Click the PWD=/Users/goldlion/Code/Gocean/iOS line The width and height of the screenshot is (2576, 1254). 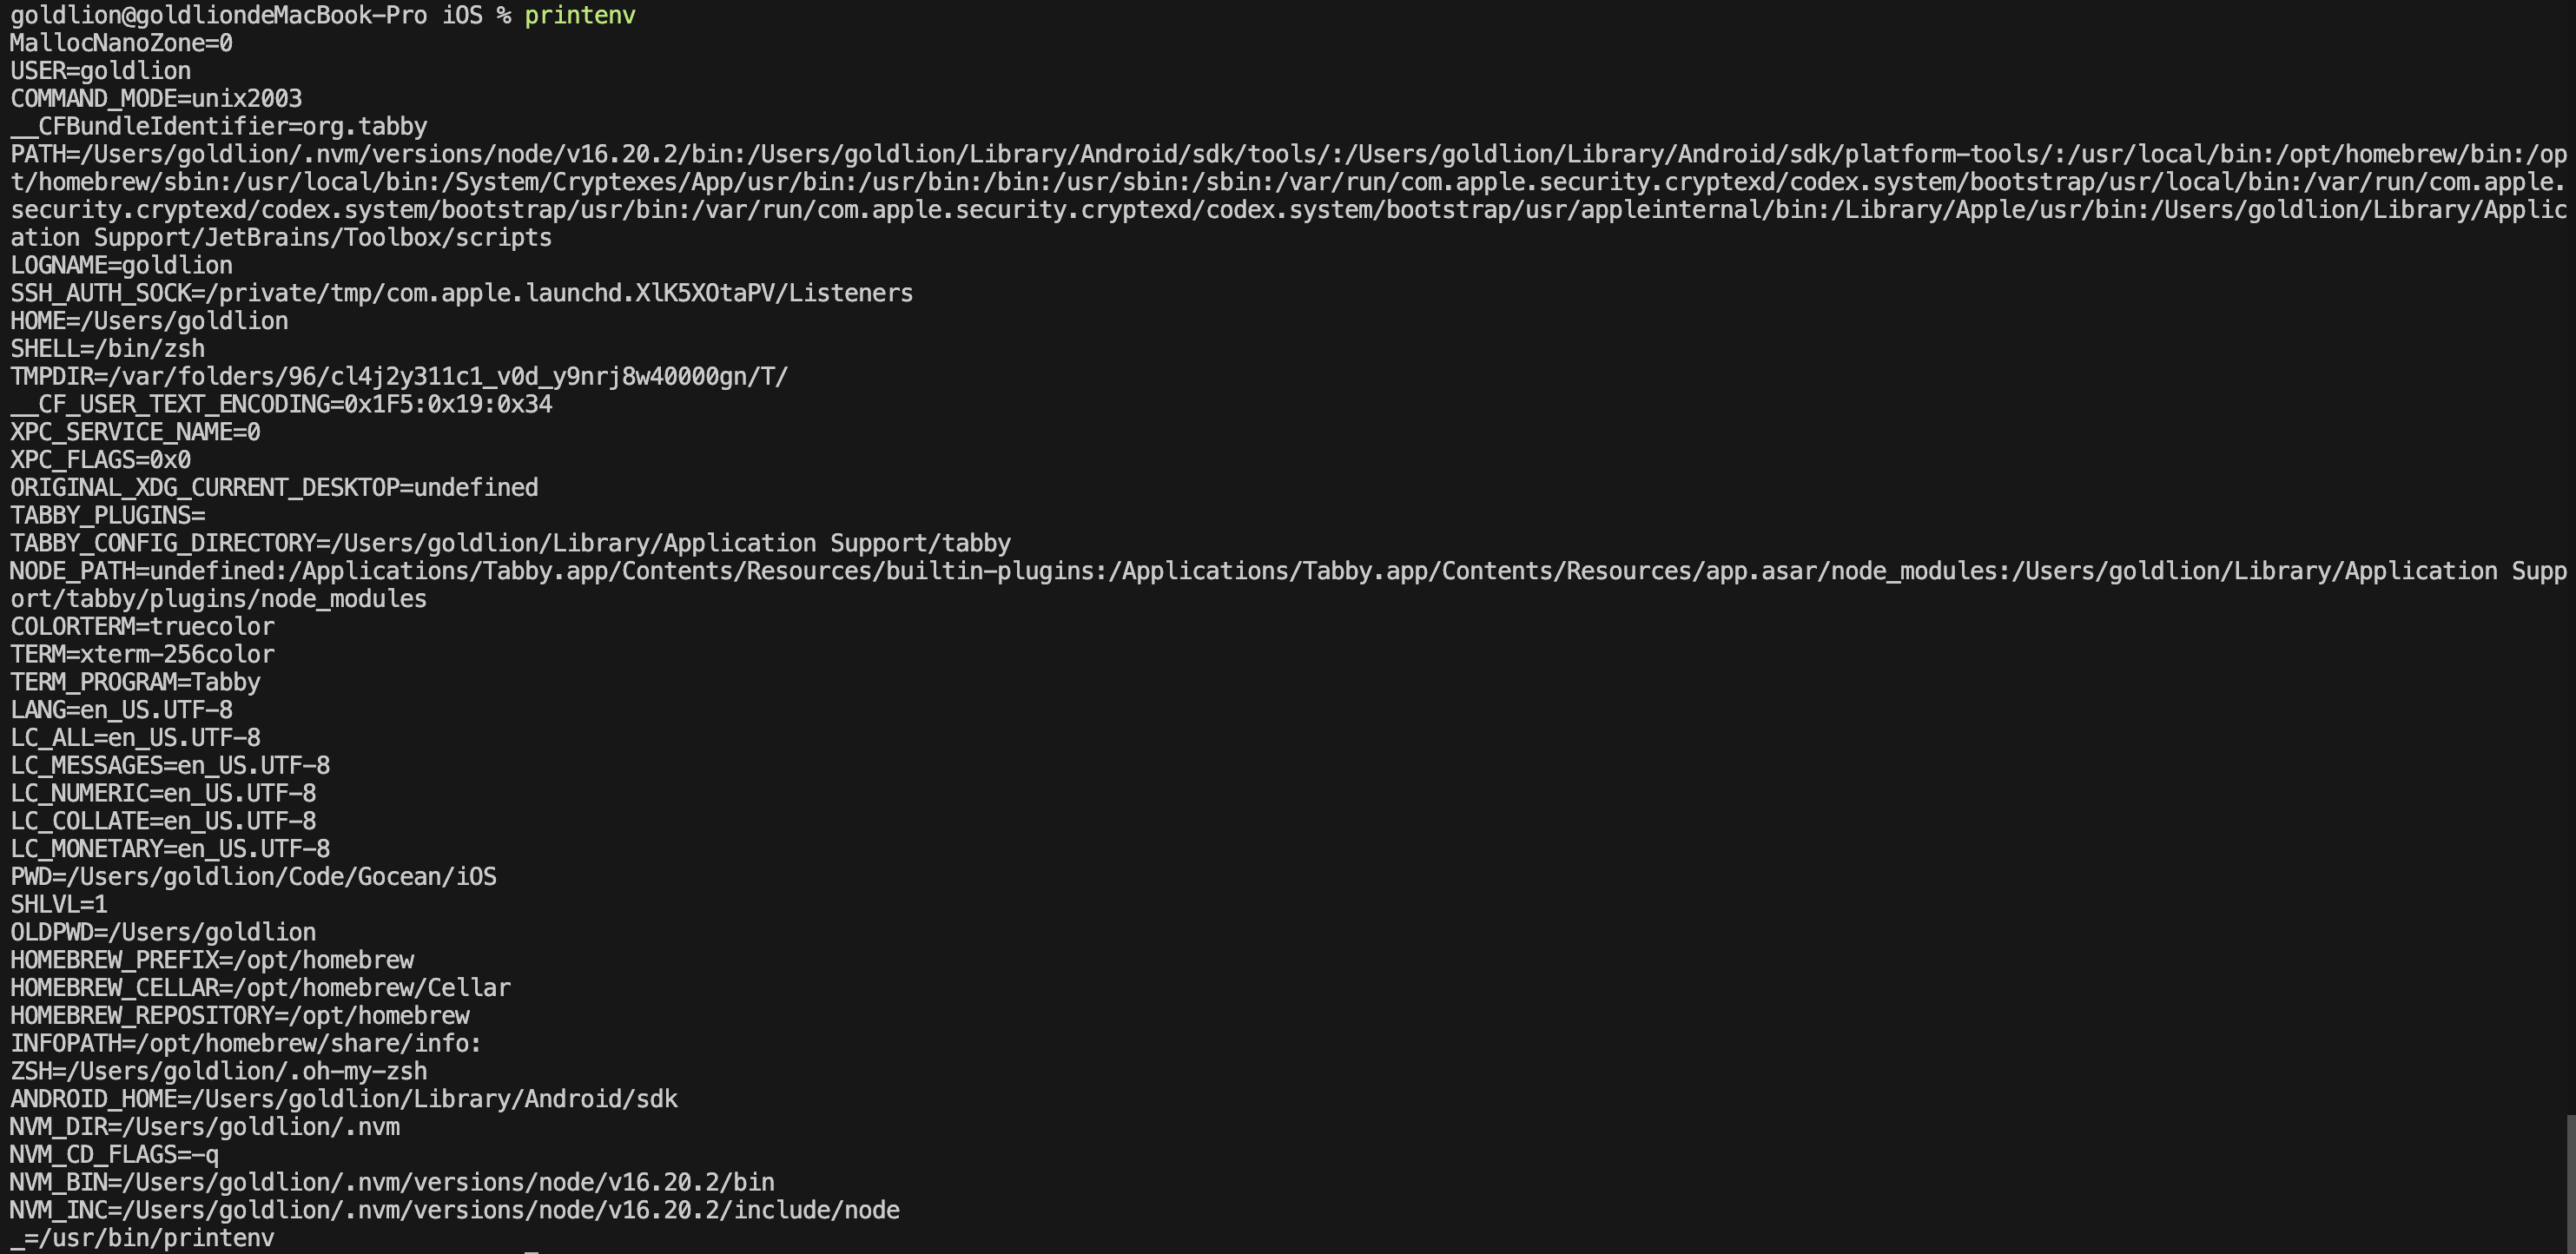pos(253,877)
